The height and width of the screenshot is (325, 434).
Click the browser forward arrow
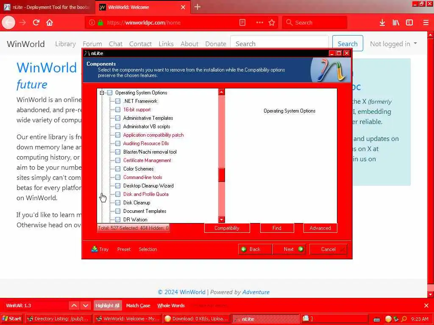click(x=22, y=23)
